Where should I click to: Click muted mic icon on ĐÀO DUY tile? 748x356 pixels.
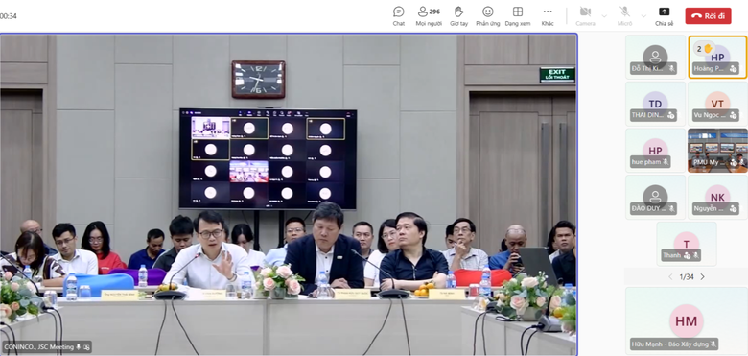pyautogui.click(x=671, y=209)
